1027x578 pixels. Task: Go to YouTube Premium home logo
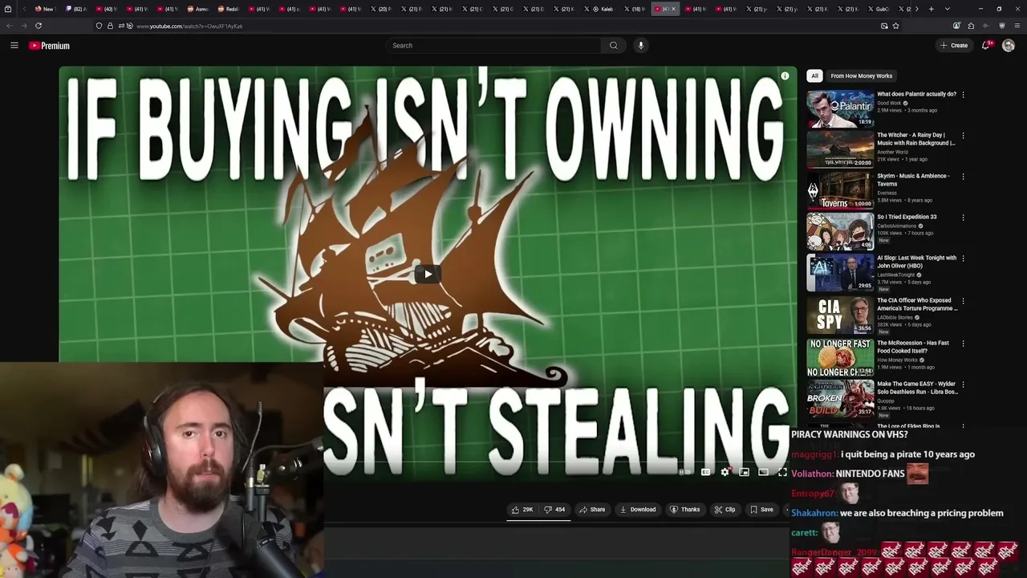coord(50,46)
